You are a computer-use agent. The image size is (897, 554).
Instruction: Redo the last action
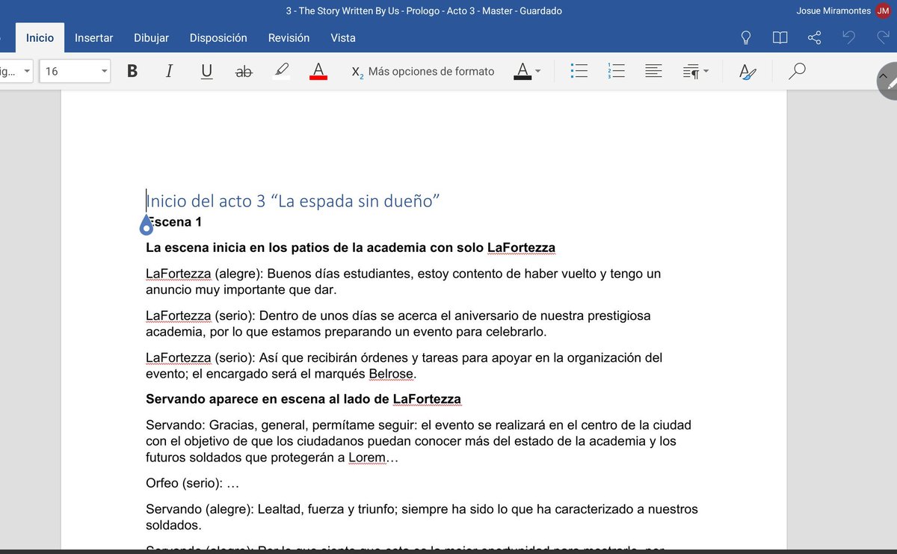point(883,37)
